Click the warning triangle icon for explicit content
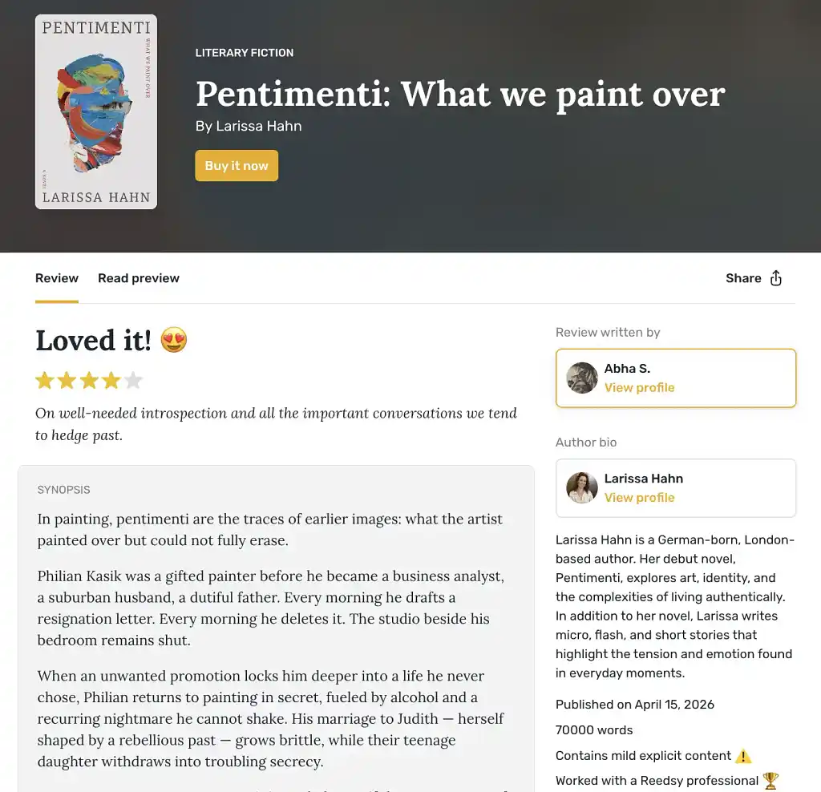The width and height of the screenshot is (821, 792). (743, 756)
